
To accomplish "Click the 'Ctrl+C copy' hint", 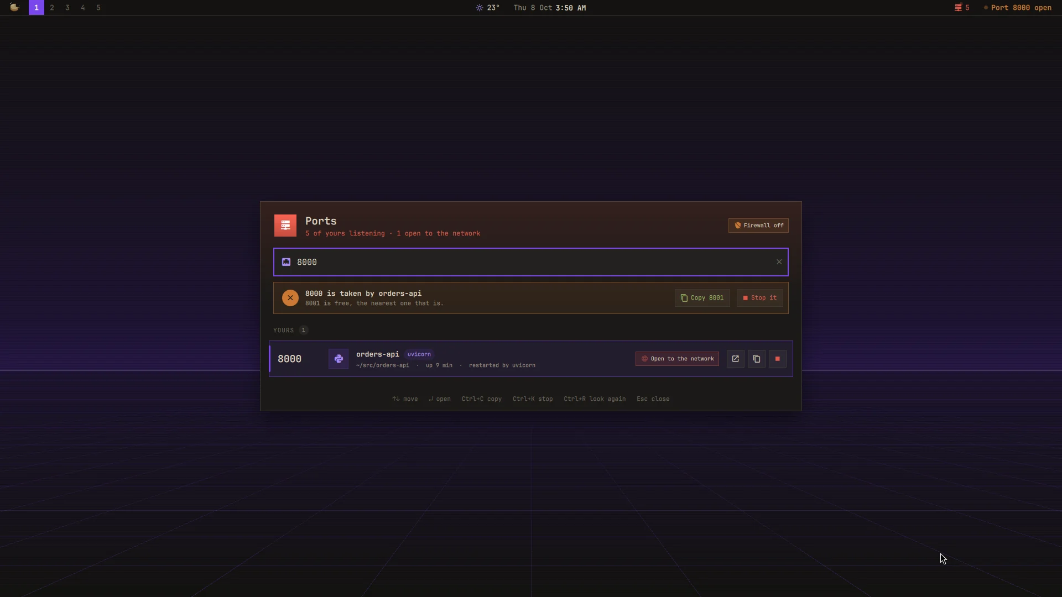I will click(x=482, y=399).
